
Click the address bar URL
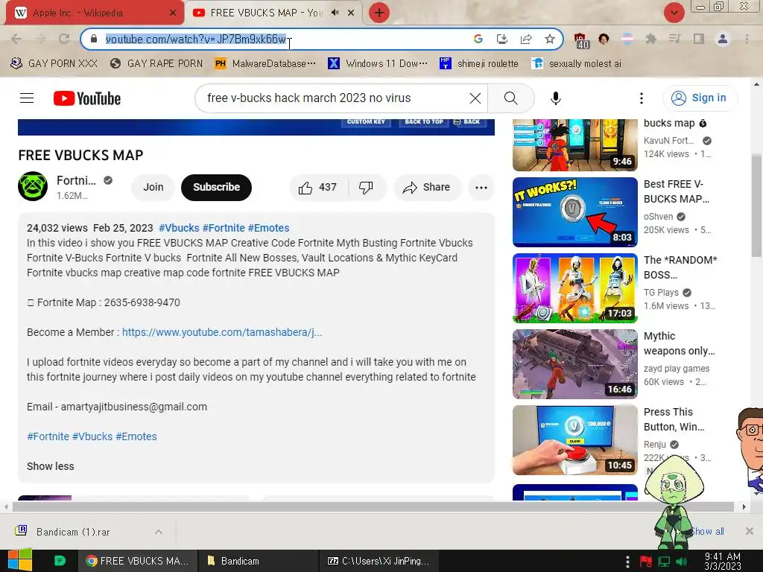click(x=196, y=39)
